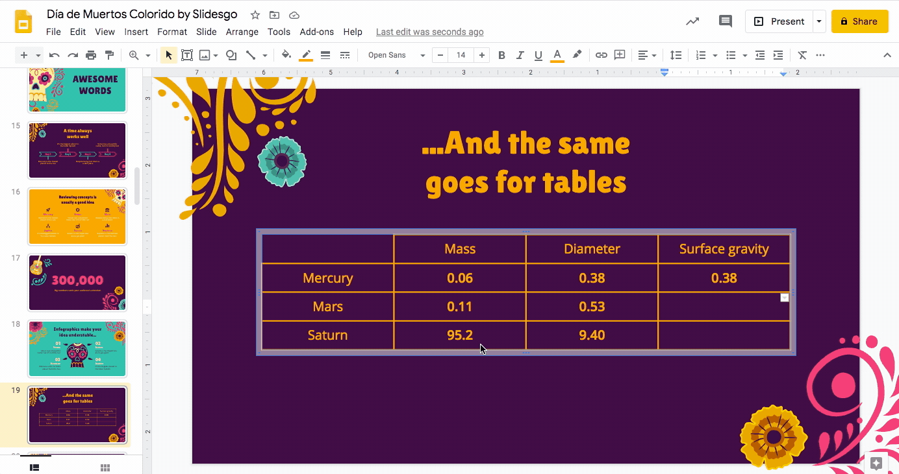The height and width of the screenshot is (474, 899).
Task: Open the Highlight color marker
Action: point(577,55)
